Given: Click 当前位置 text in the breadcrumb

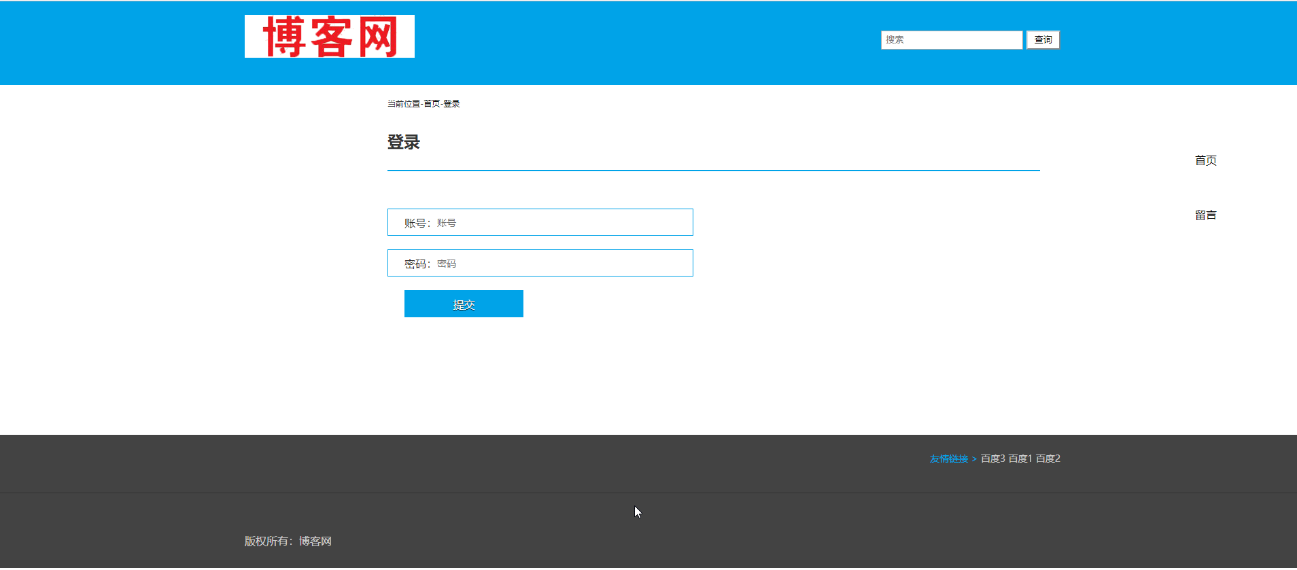Looking at the screenshot, I should pos(404,104).
